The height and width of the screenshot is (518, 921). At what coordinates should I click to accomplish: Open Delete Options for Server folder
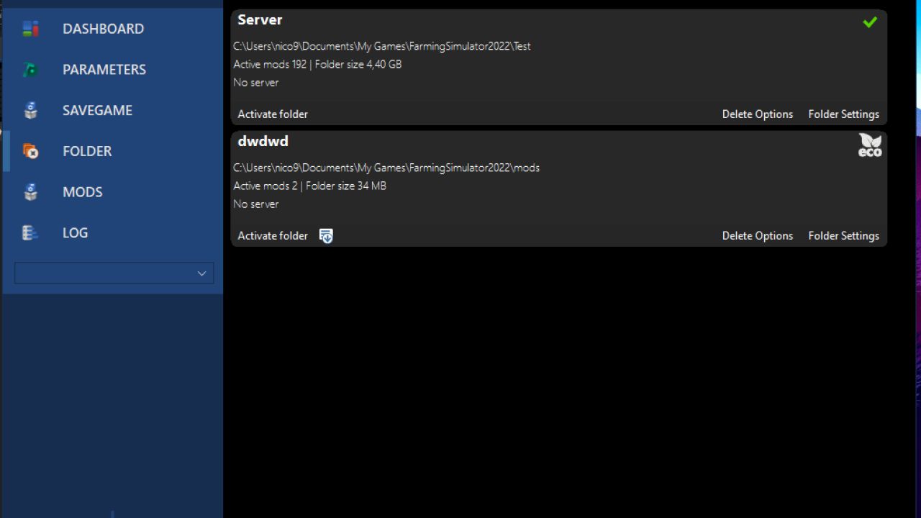click(x=757, y=114)
